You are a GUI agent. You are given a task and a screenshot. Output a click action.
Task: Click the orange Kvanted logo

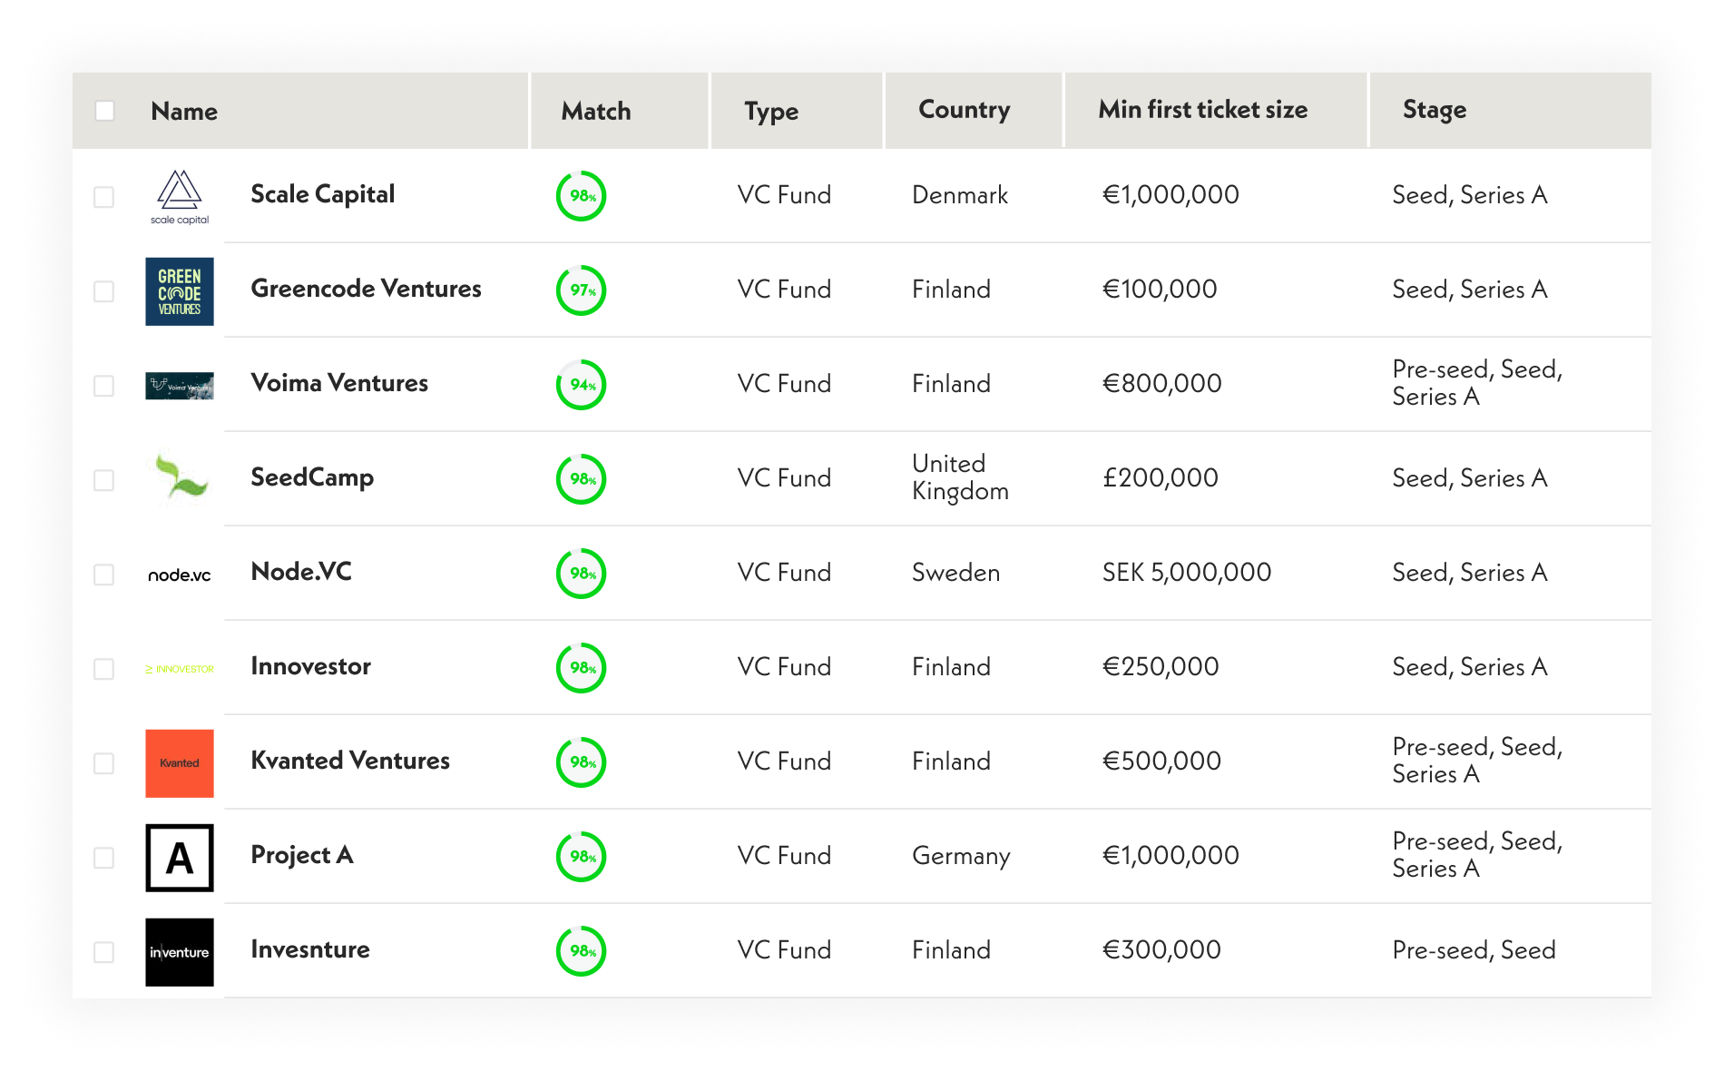pos(180,763)
